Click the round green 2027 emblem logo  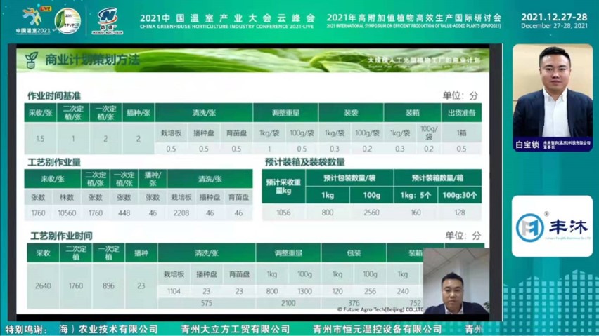coord(67,20)
